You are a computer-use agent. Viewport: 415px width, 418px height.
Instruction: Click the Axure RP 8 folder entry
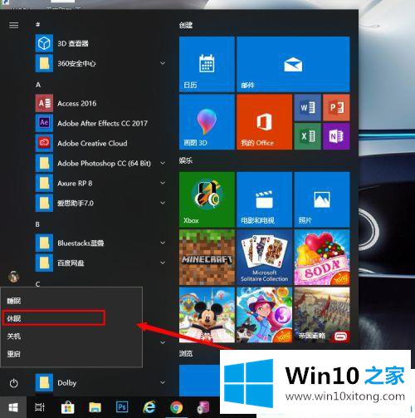(101, 183)
